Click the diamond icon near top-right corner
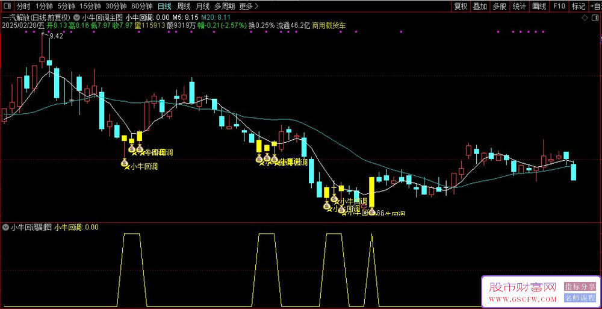Image resolution: width=602 pixels, height=309 pixels. (x=585, y=17)
